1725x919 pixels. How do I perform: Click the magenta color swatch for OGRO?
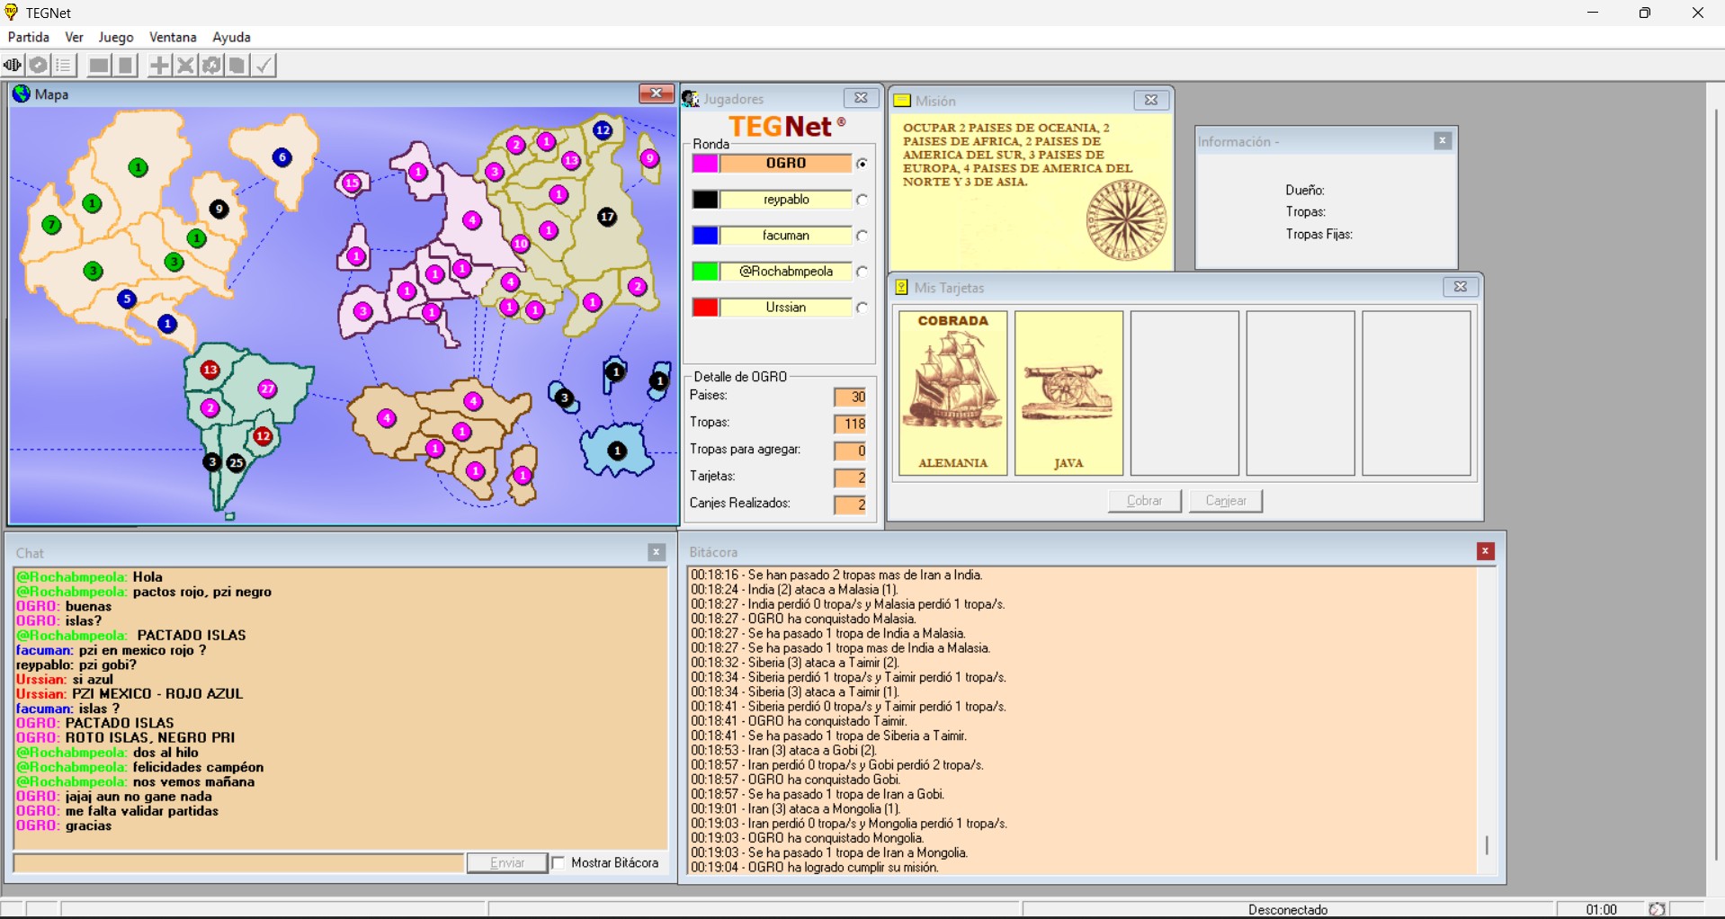[x=705, y=164]
